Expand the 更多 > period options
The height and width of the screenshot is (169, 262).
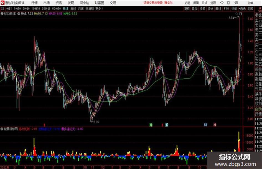pos(99,9)
